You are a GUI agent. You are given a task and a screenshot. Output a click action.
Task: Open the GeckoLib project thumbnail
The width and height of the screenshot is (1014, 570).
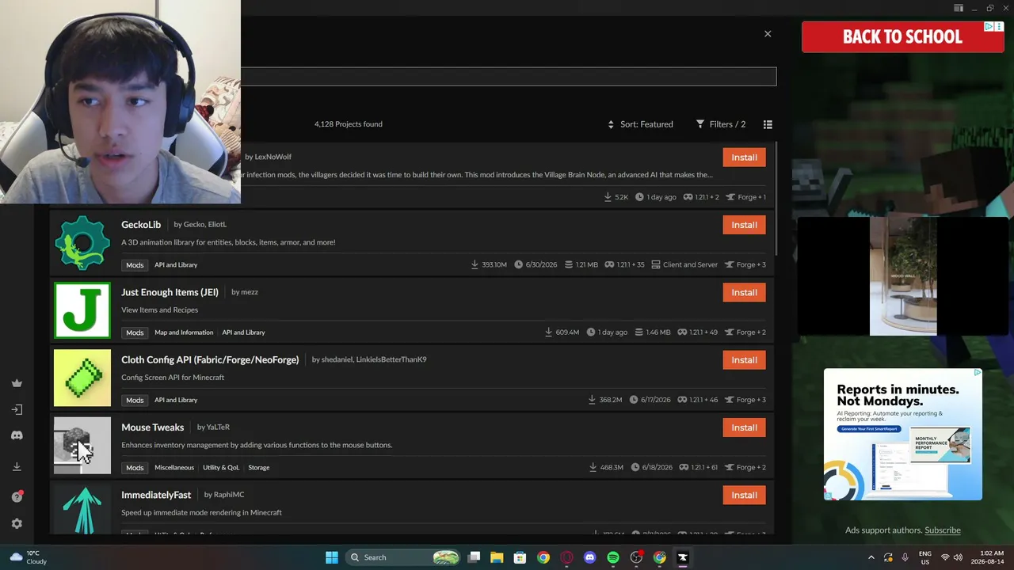pos(82,243)
